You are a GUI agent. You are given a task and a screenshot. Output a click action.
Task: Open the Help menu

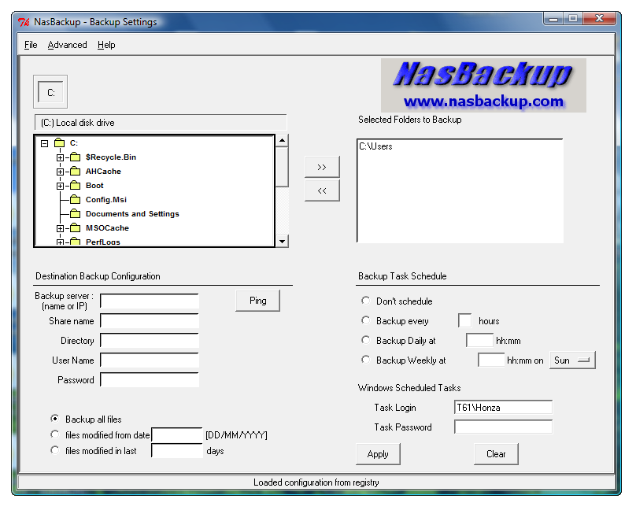[106, 45]
